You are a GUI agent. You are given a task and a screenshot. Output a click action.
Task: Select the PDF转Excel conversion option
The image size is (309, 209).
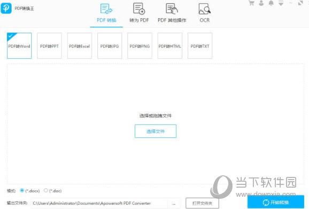click(x=80, y=45)
